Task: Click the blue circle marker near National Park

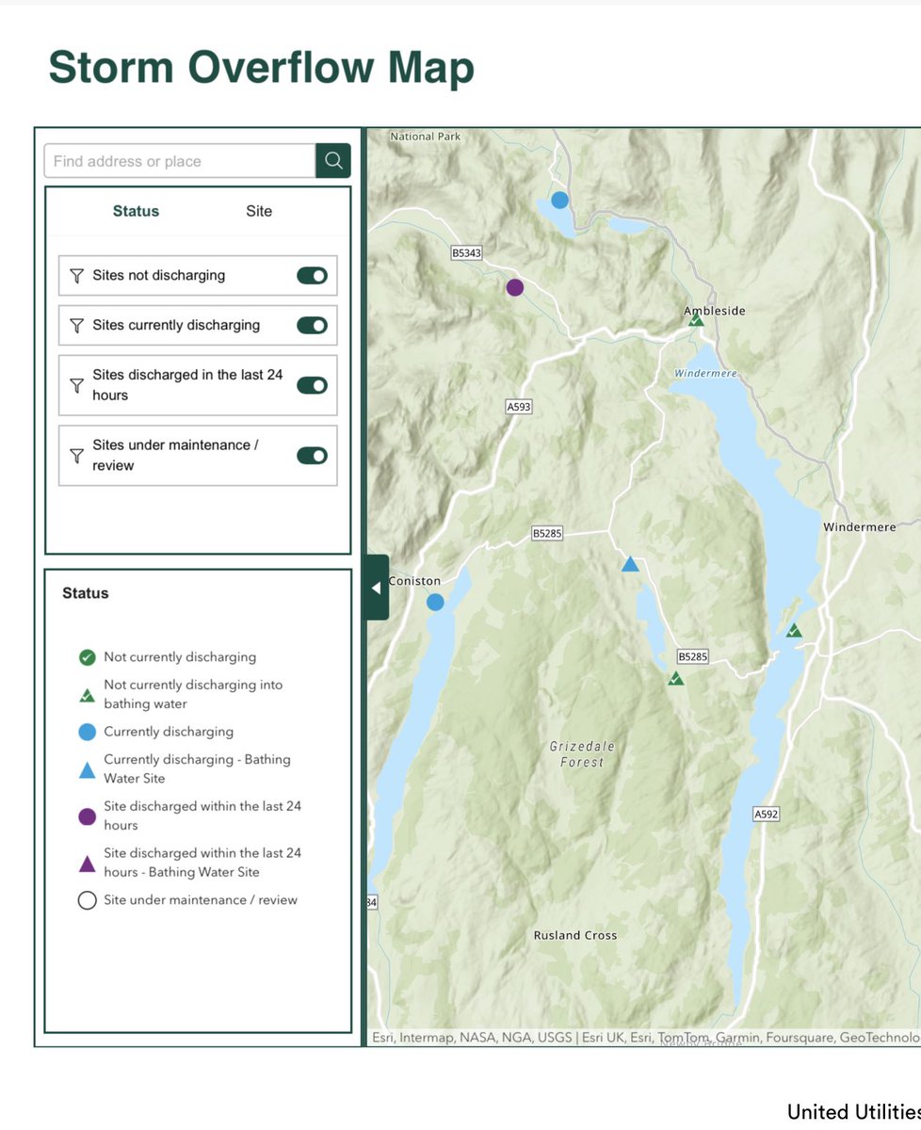Action: 559,200
